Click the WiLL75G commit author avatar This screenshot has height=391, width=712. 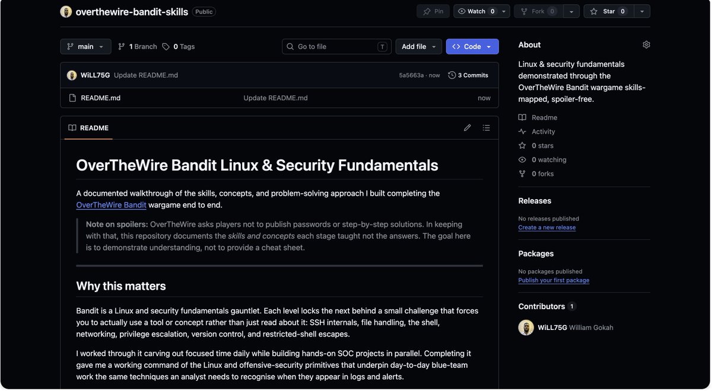click(72, 75)
